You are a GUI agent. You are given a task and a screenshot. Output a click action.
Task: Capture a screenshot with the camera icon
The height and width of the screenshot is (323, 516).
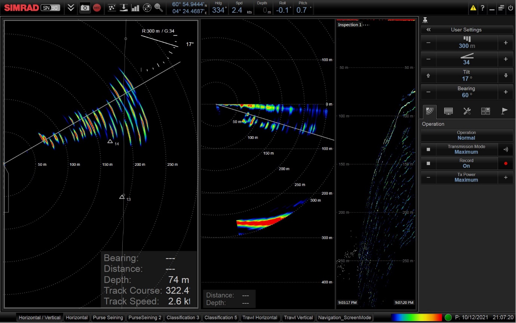click(85, 8)
